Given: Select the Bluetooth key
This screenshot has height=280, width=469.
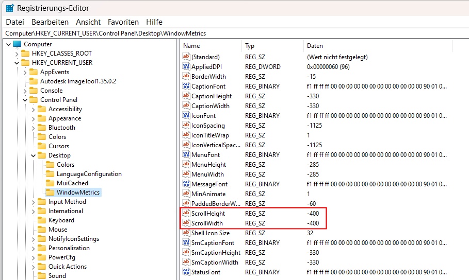Looking at the screenshot, I should pyautogui.click(x=62, y=128).
